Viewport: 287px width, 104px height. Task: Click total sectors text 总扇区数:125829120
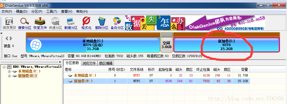pos(187,56)
